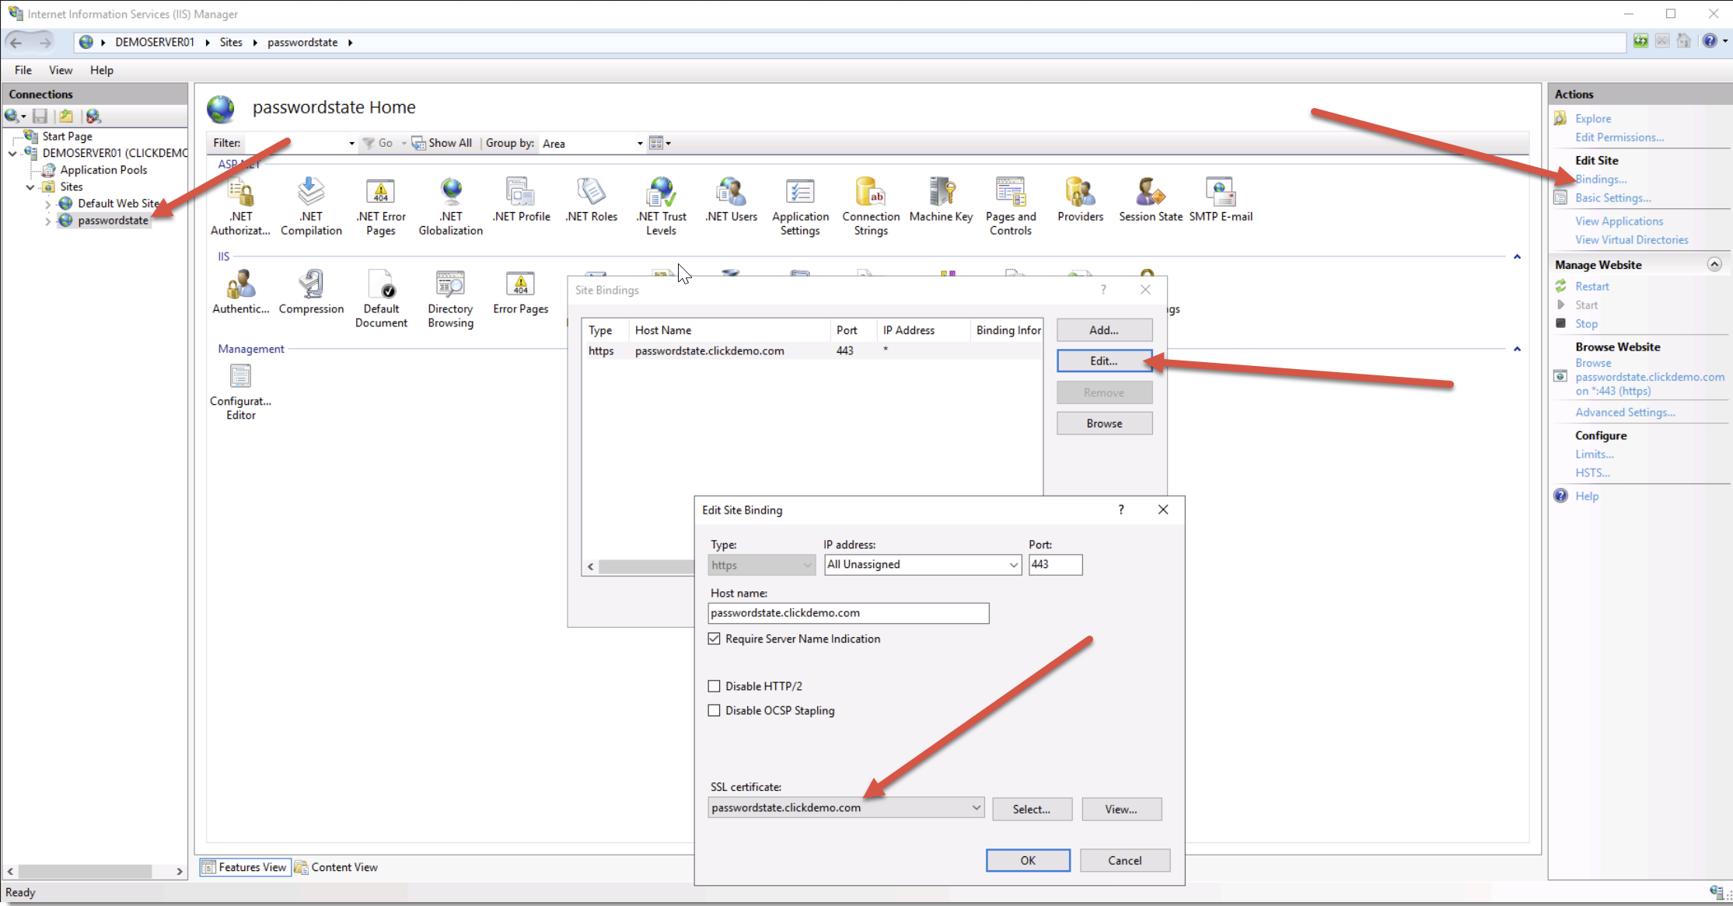This screenshot has width=1733, height=906.
Task: Click OK in Edit Site Binding
Action: coord(1028,860)
